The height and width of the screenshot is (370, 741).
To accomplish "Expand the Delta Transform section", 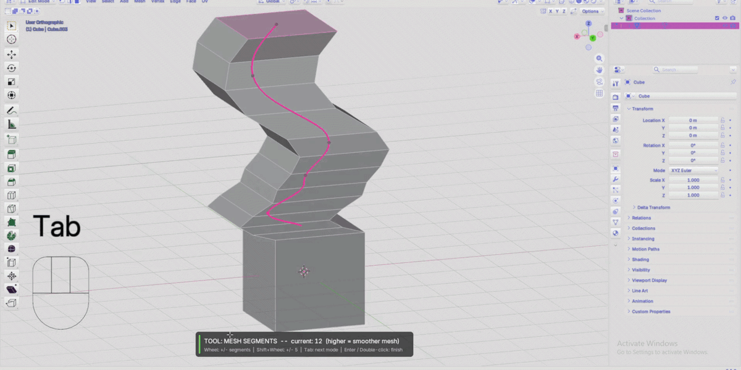I will point(653,207).
